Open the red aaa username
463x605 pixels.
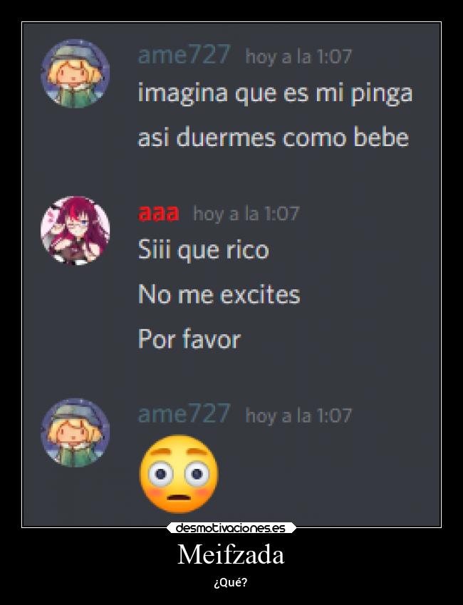(159, 213)
